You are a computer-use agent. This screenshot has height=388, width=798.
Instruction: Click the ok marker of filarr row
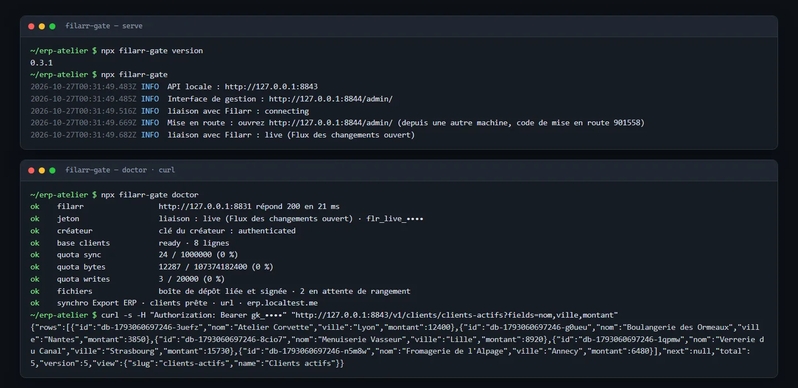[35, 207]
